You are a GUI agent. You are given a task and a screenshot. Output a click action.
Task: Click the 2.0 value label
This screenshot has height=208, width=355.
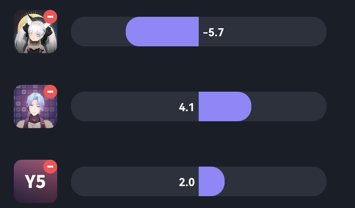pyautogui.click(x=187, y=182)
